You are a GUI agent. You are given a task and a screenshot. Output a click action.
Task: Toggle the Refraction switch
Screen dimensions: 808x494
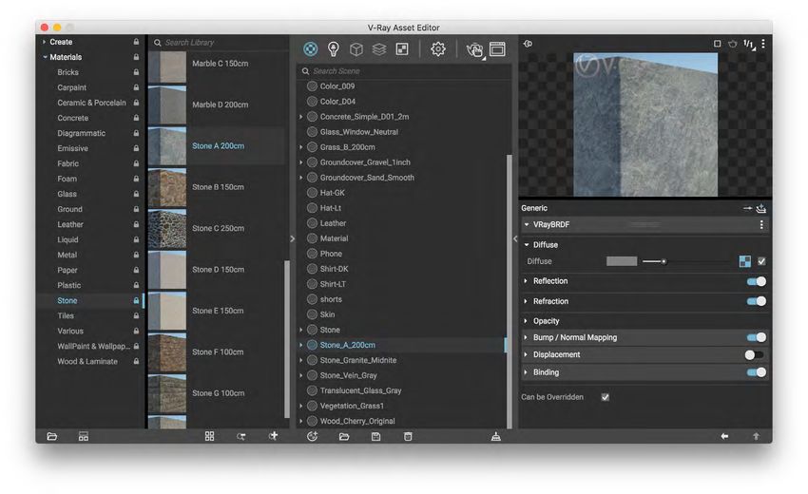pos(757,301)
